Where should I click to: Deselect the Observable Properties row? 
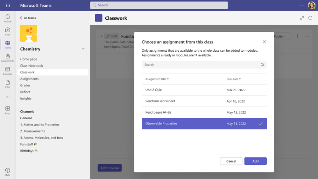coord(204,123)
